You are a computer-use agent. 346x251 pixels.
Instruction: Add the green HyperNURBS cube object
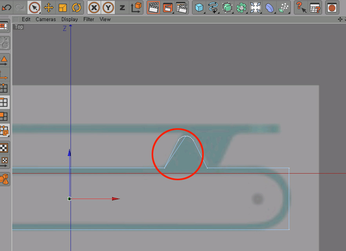227,8
